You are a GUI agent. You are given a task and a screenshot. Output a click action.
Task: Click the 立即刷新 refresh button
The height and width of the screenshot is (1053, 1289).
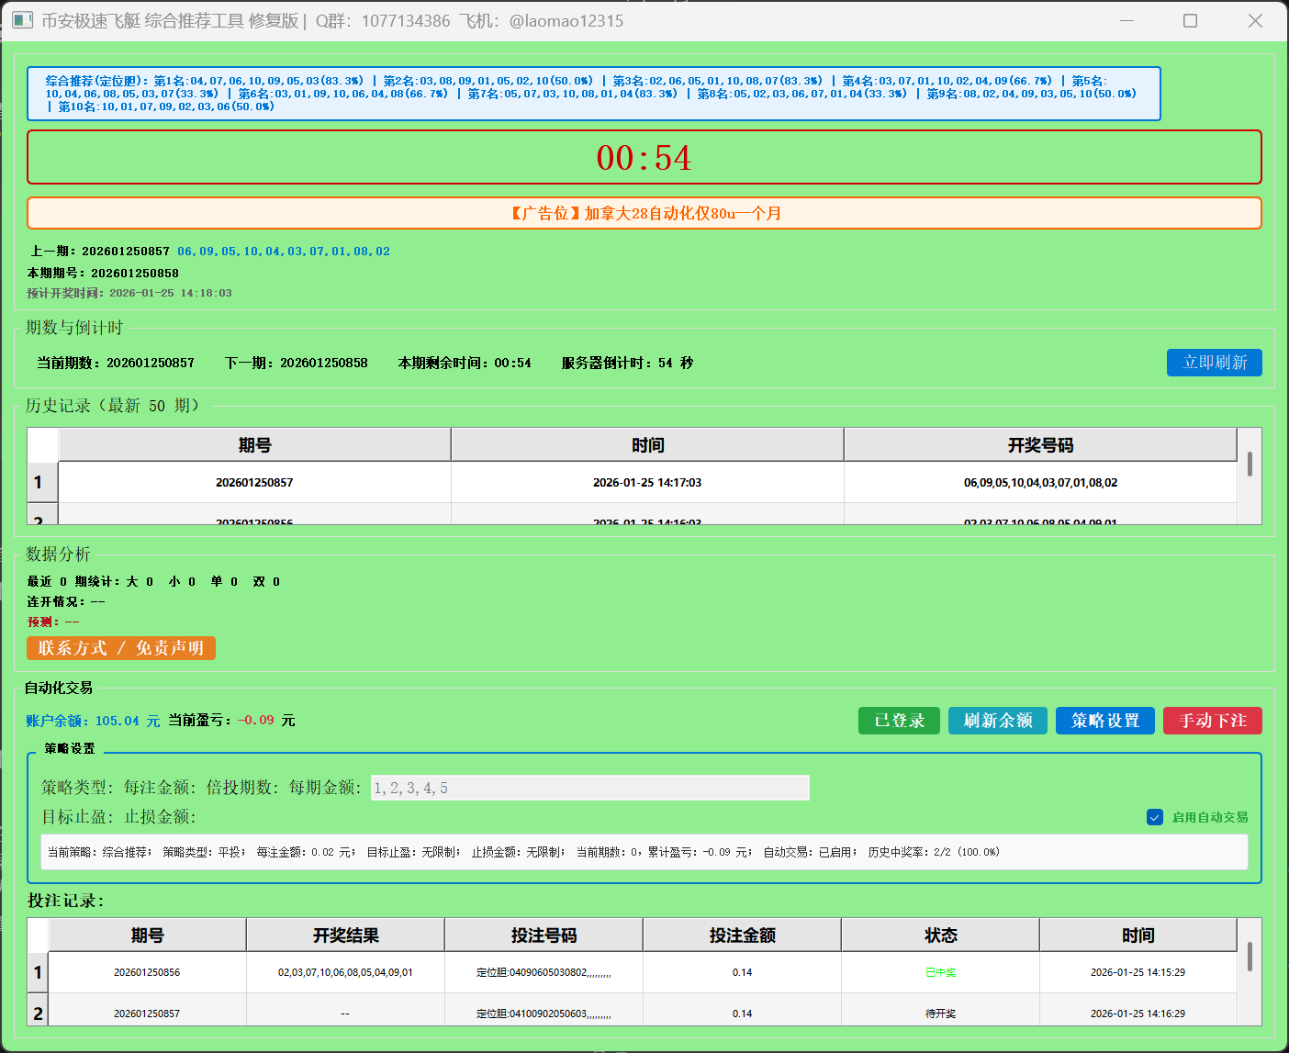coord(1214,363)
